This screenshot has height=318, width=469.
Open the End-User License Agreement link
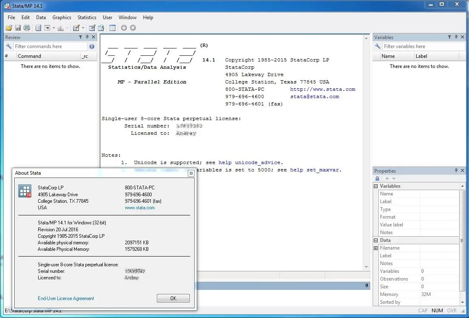pyautogui.click(x=66, y=298)
